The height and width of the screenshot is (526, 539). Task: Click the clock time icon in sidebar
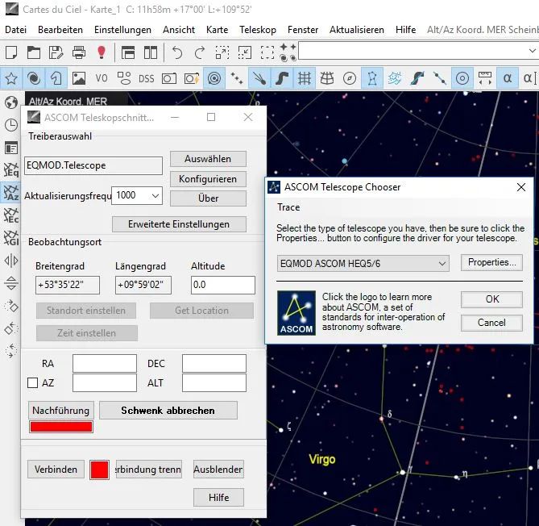pos(11,125)
